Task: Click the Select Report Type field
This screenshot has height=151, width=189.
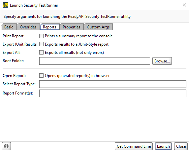Action: pos(113,84)
